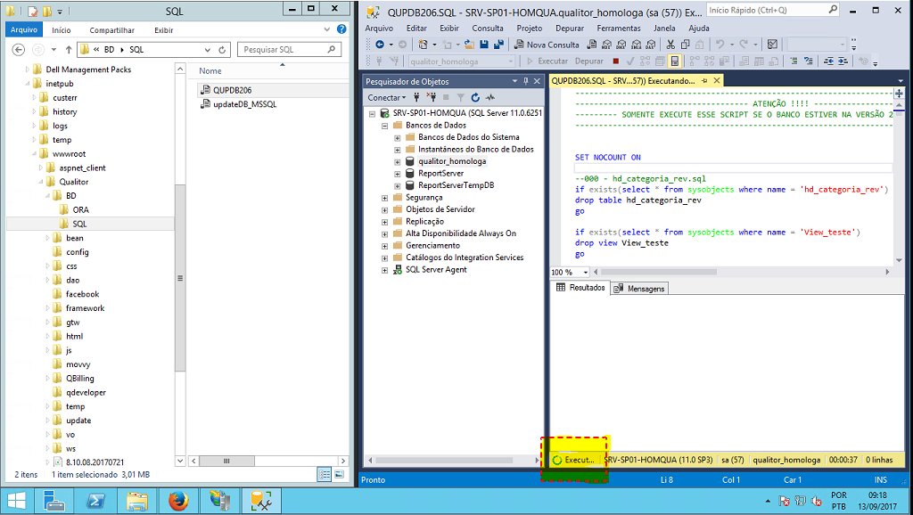Open Activity Monitor icon in Object Explorer
The width and height of the screenshot is (913, 515).
pyautogui.click(x=490, y=97)
